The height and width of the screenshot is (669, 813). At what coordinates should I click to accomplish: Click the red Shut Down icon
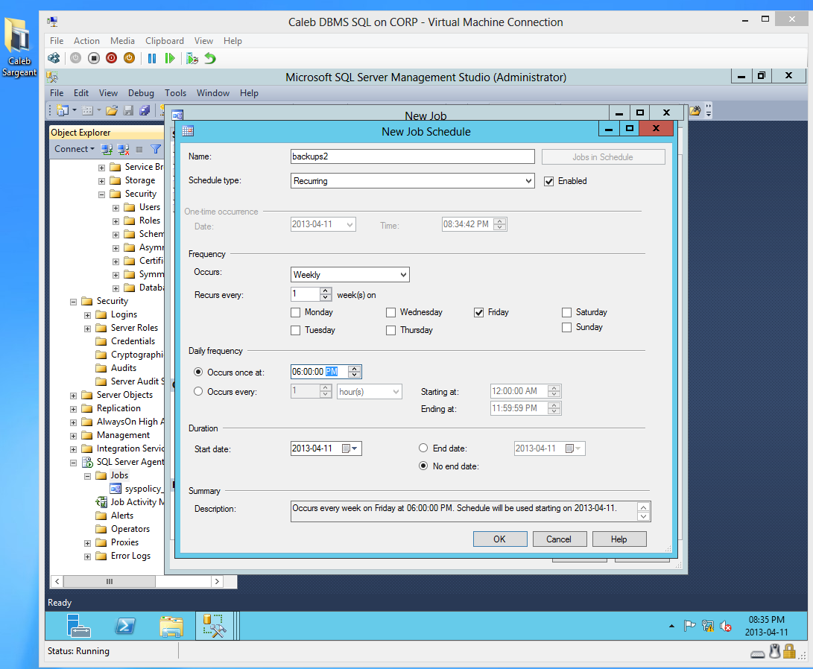(x=112, y=58)
